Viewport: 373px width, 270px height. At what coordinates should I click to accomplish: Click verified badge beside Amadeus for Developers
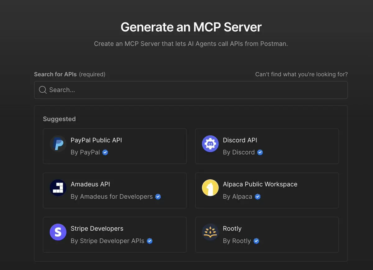(158, 197)
